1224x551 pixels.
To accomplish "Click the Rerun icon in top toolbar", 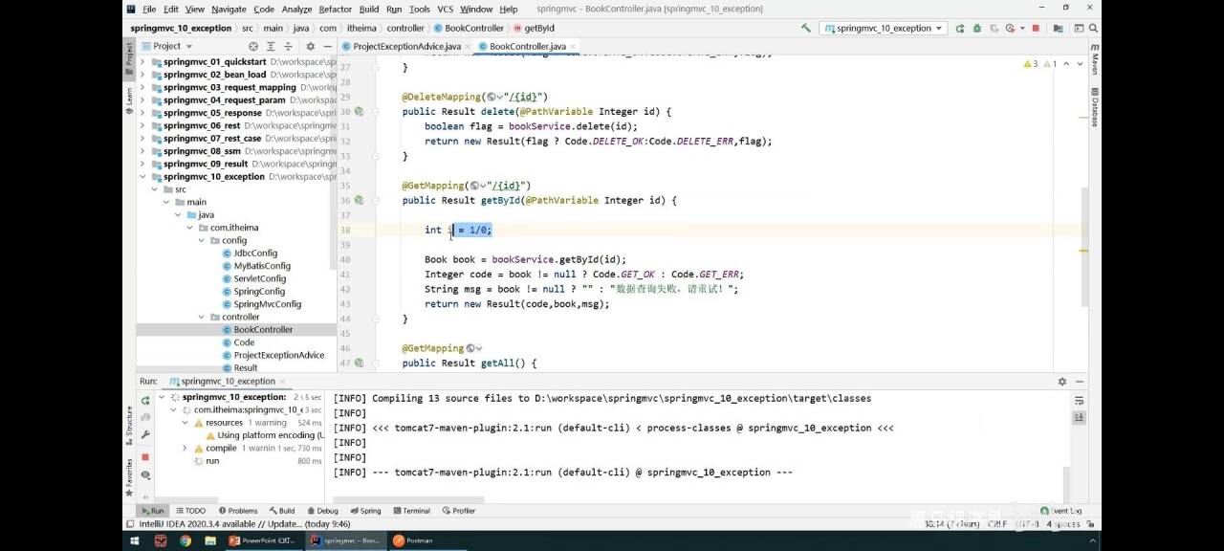I will point(961,29).
